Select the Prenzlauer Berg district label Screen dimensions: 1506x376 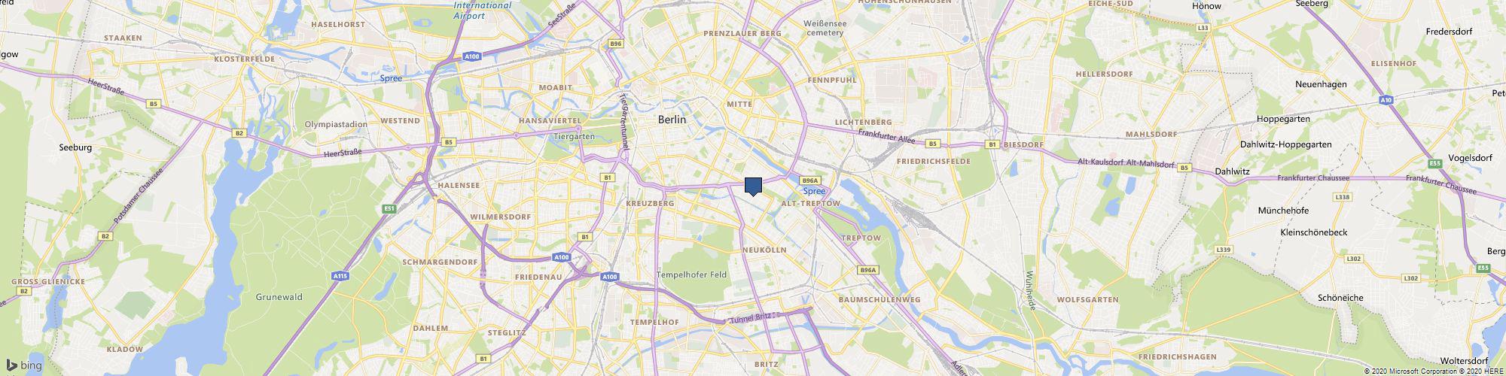click(742, 34)
